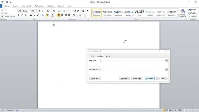
Task: Click the Replace button in dialog
Action: point(124,79)
